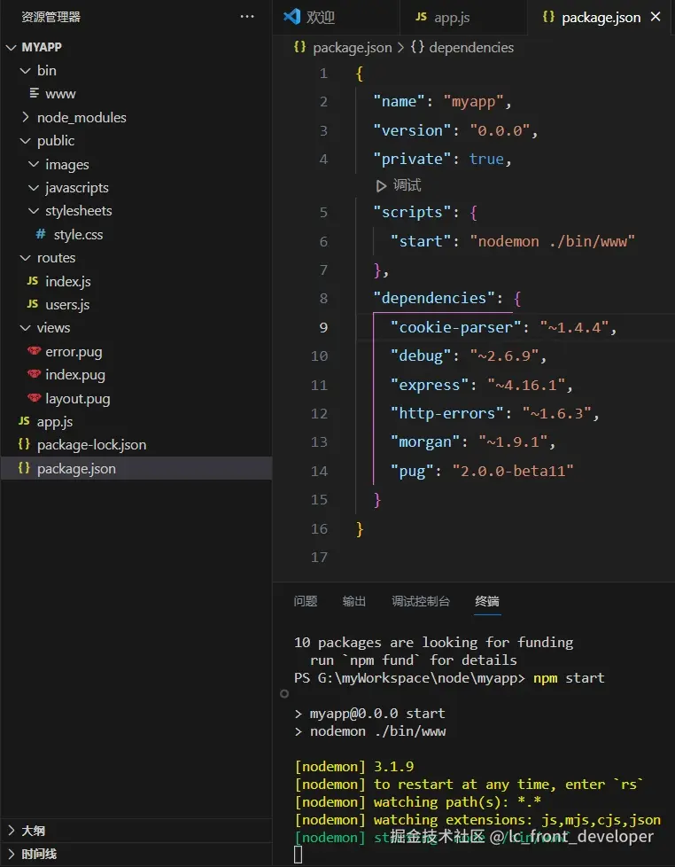The height and width of the screenshot is (867, 675).
Task: Expand the node_modules folder
Action: tap(25, 117)
